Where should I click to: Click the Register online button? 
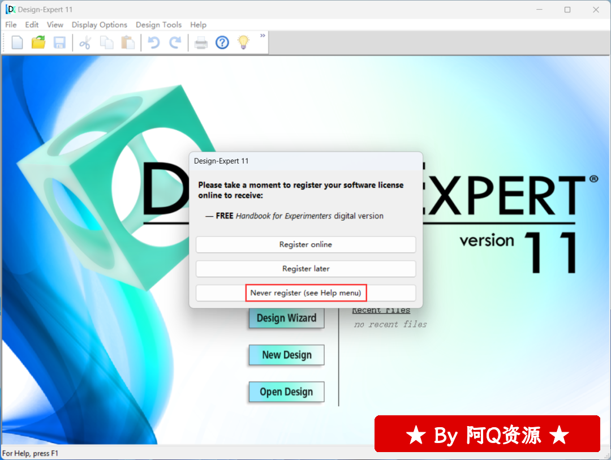(x=305, y=244)
